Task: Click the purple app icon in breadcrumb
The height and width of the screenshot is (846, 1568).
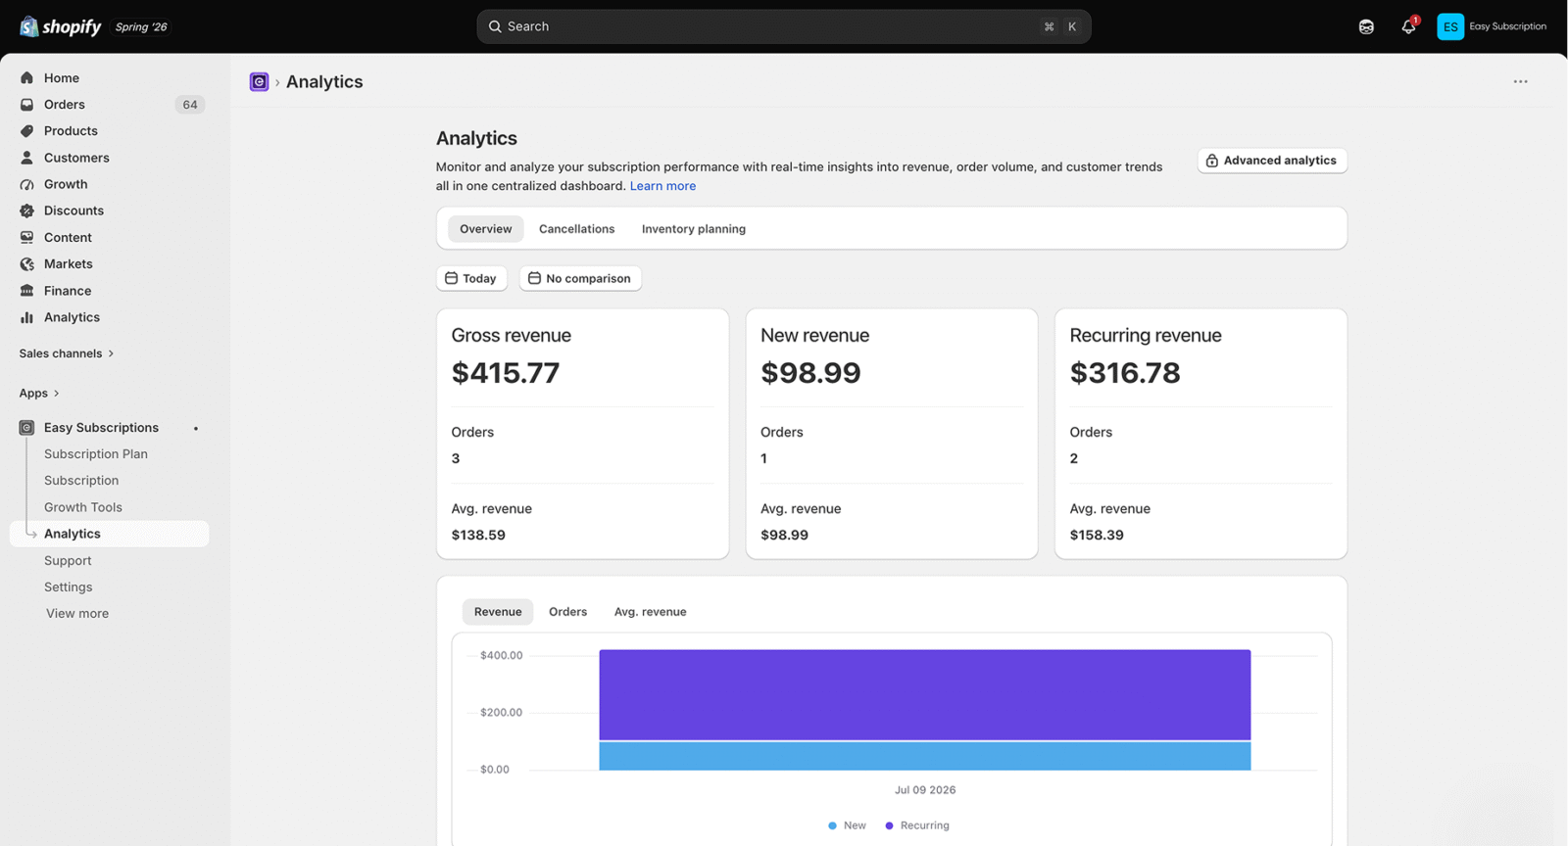Action: coord(259,82)
